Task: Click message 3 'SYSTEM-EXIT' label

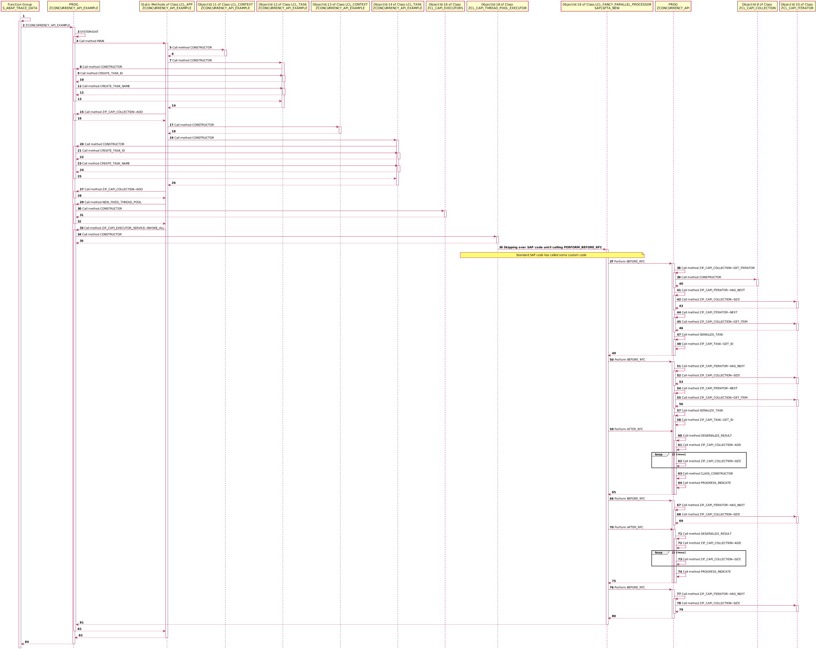Action: tap(89, 32)
